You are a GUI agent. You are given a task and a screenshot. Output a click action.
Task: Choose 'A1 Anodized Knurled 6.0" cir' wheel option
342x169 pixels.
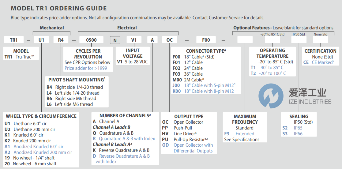[34, 146]
